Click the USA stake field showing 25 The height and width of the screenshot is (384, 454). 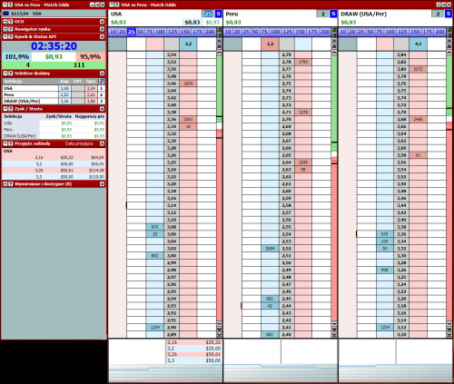208,14
